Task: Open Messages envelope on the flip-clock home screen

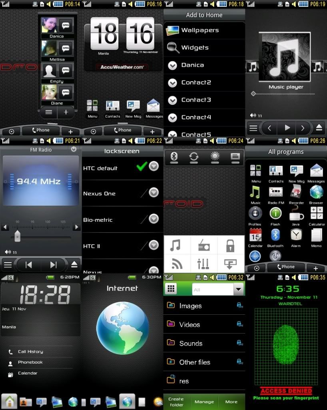Action: 154,109
